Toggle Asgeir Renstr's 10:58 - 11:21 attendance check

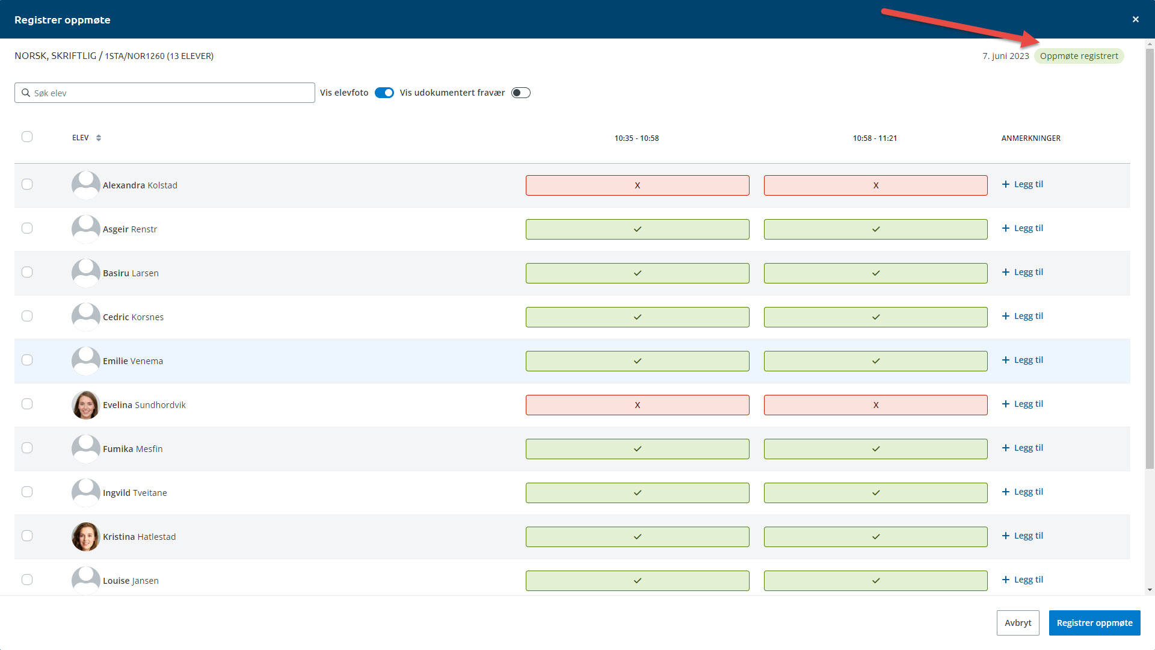click(x=875, y=229)
